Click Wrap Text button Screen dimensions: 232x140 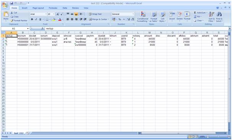(95, 14)
